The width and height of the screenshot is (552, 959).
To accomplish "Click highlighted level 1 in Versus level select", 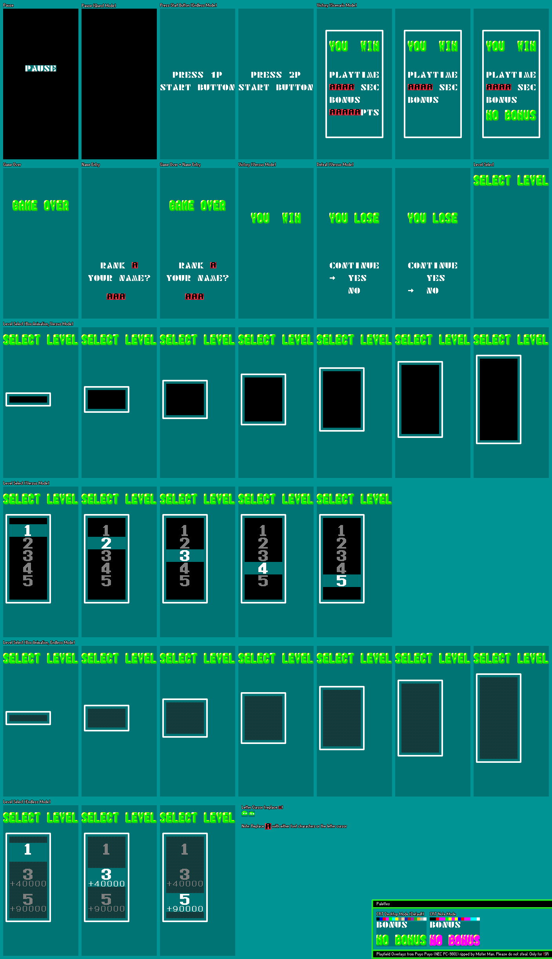I will [x=27, y=531].
